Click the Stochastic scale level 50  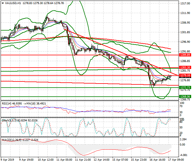point(181,127)
